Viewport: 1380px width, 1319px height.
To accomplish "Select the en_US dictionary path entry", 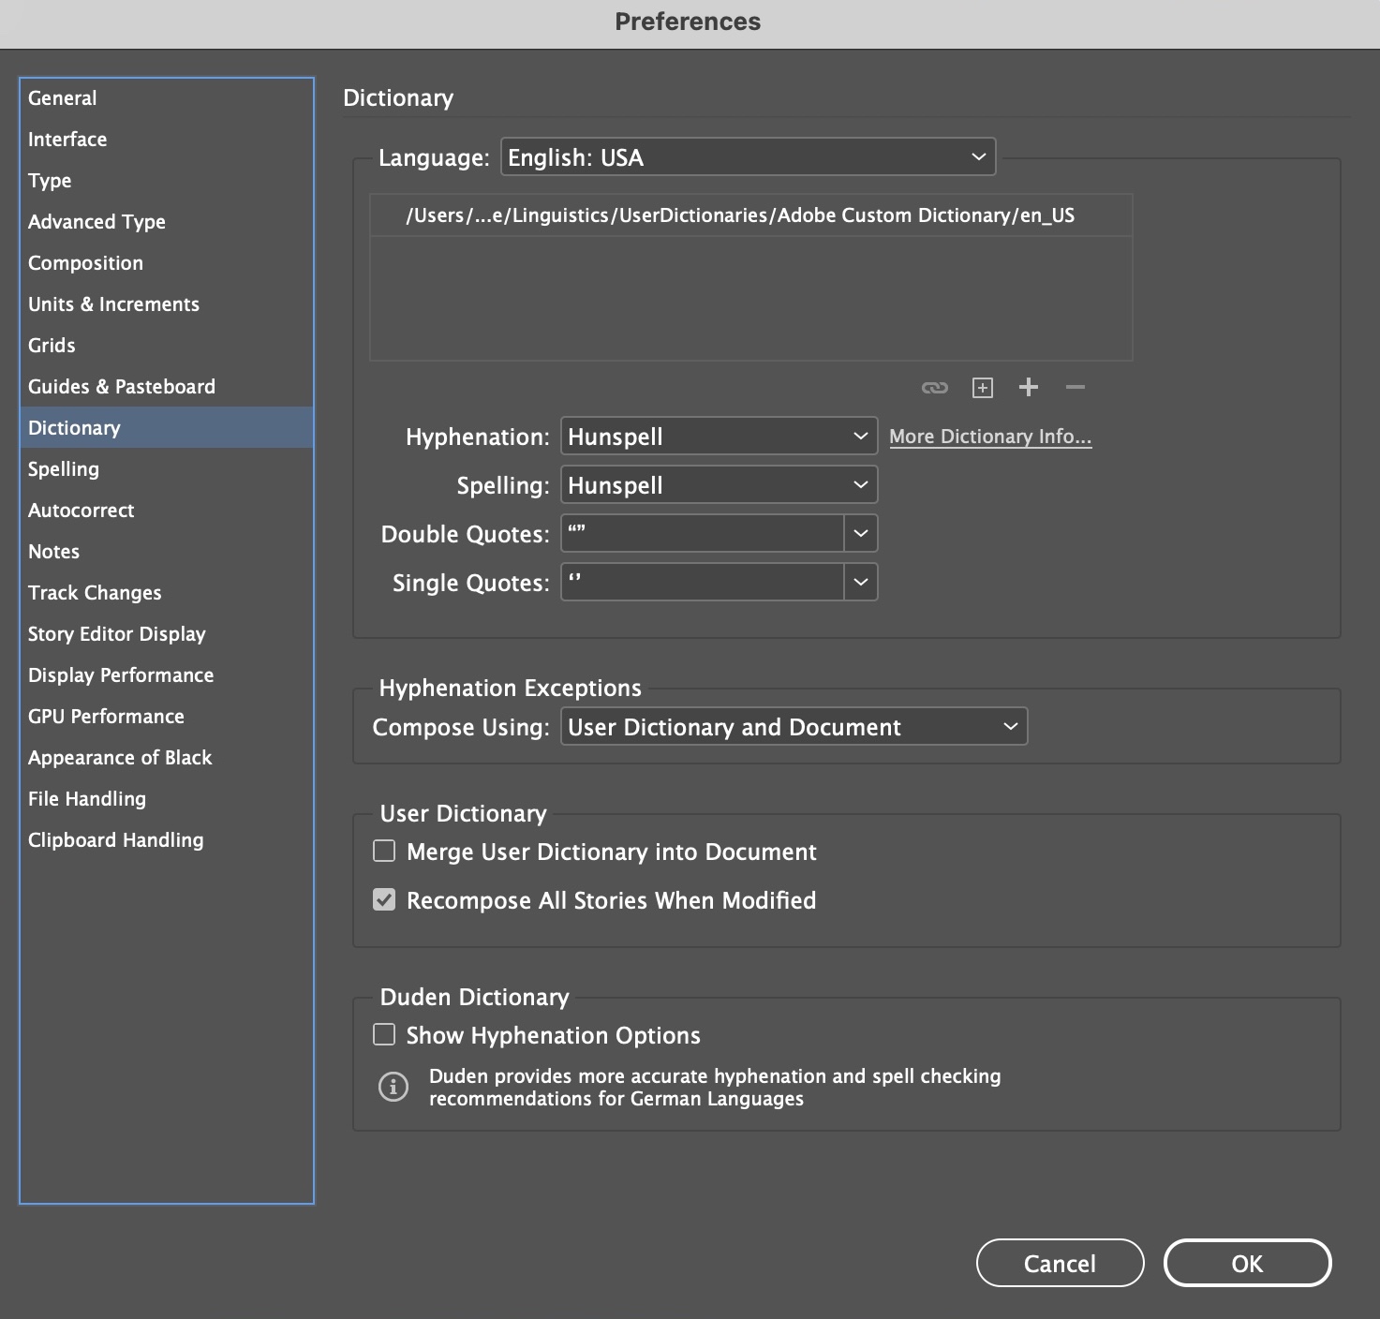I will (x=740, y=215).
